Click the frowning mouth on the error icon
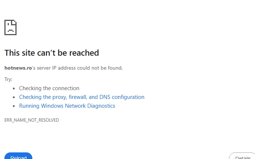This screenshot has width=255, height=159. [11, 31]
